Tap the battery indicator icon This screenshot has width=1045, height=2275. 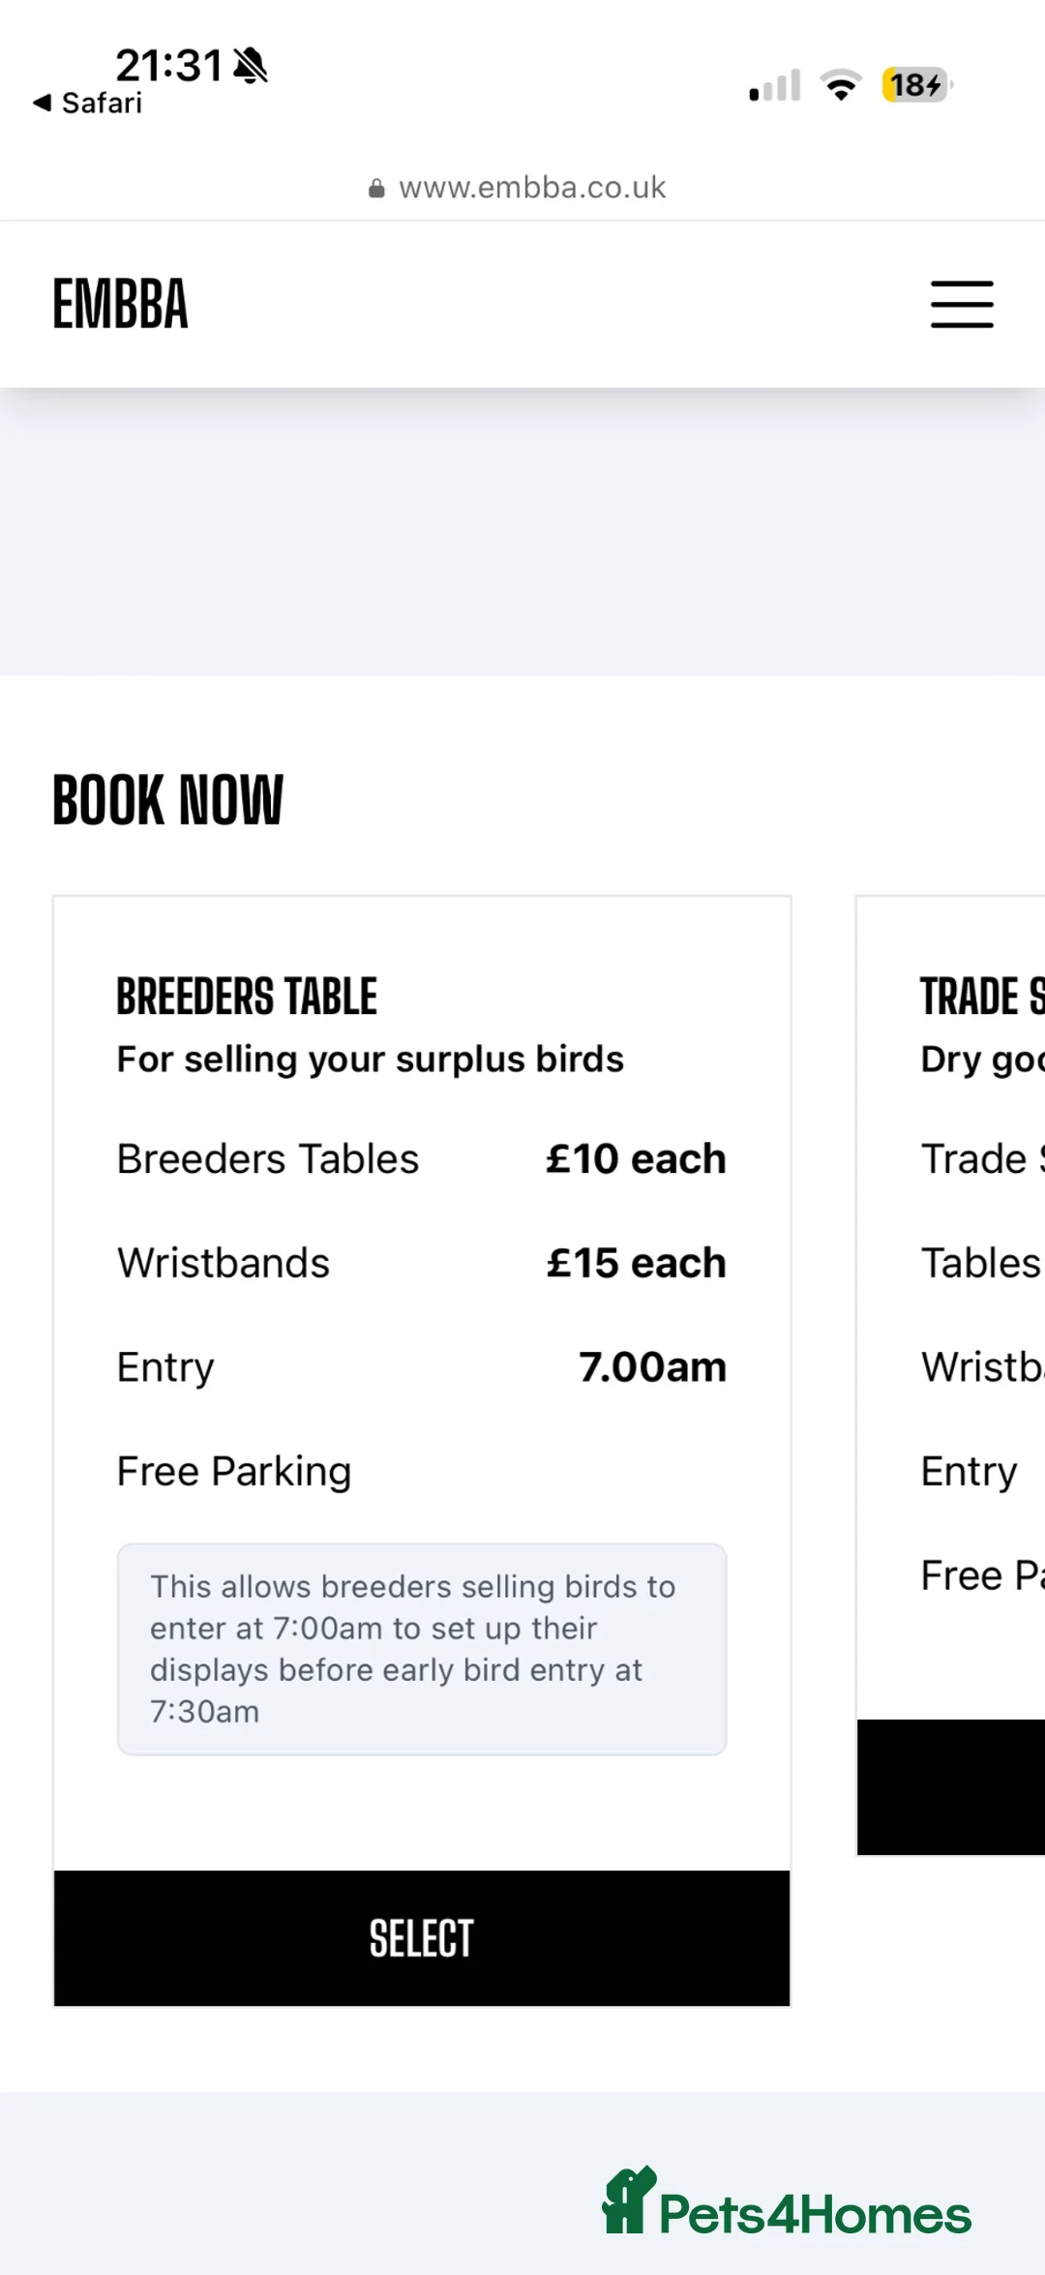tap(916, 85)
